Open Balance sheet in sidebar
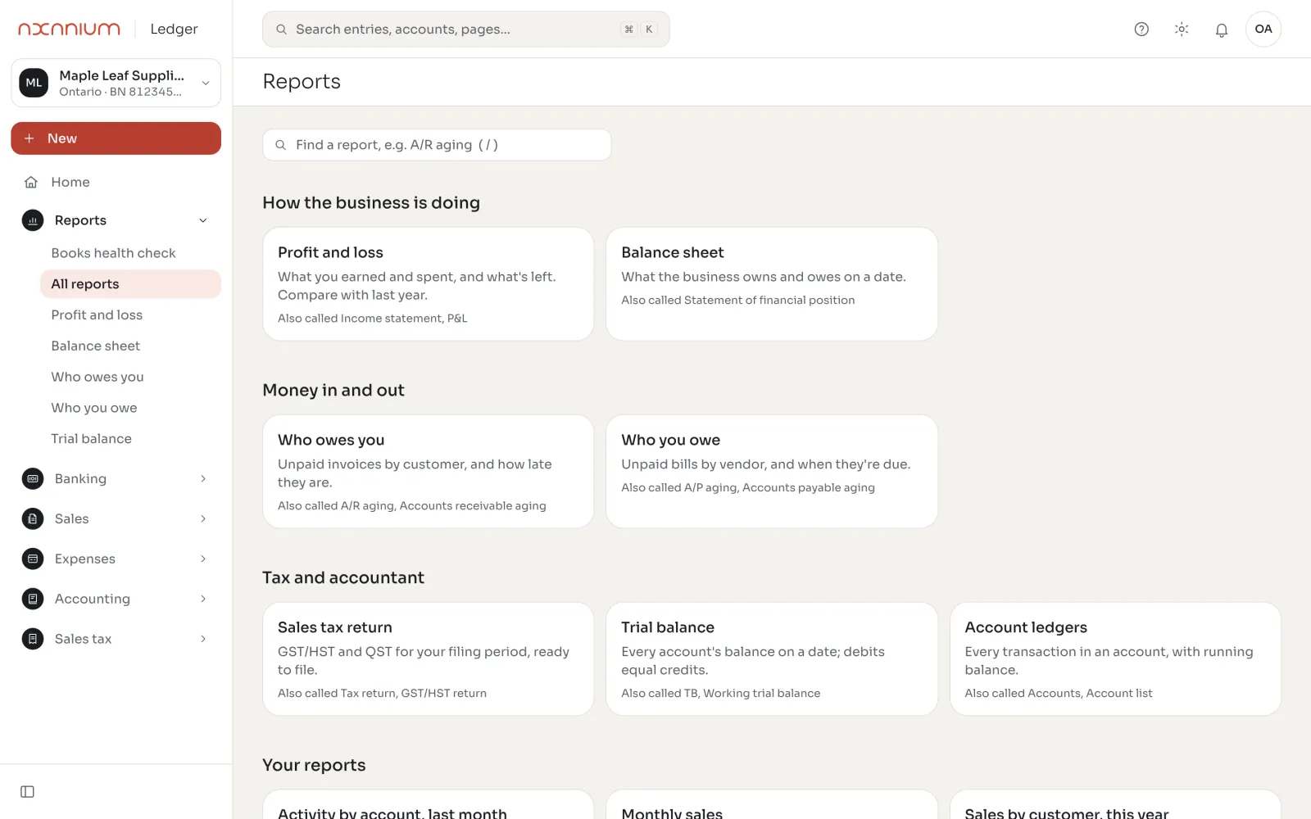Screen dimensions: 1311x819 pos(130,346)
